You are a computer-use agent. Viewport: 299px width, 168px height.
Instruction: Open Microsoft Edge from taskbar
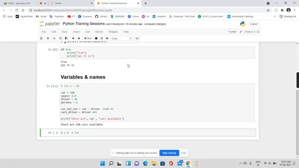145,163
